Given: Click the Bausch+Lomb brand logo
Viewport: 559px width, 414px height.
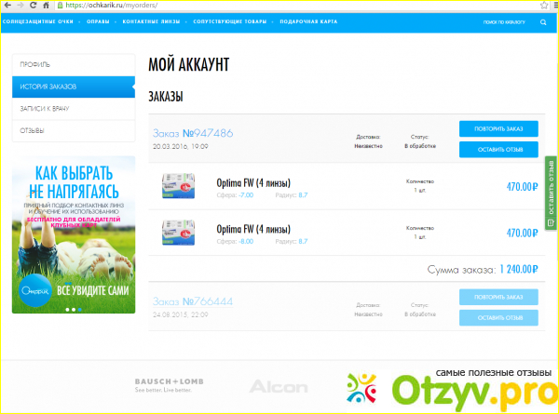Looking at the screenshot, I should coord(168,384).
